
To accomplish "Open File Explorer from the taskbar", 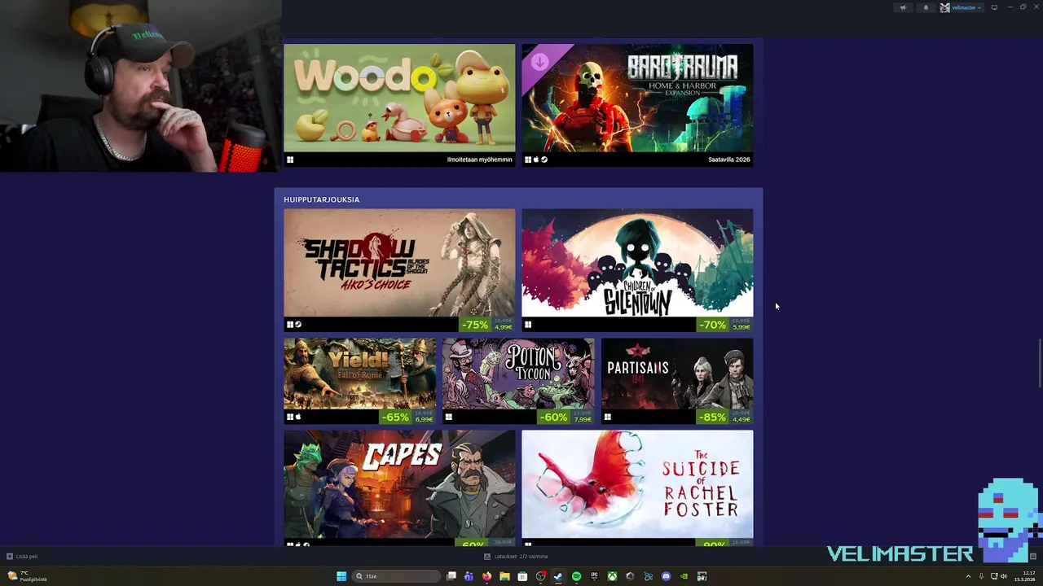I will point(504,576).
